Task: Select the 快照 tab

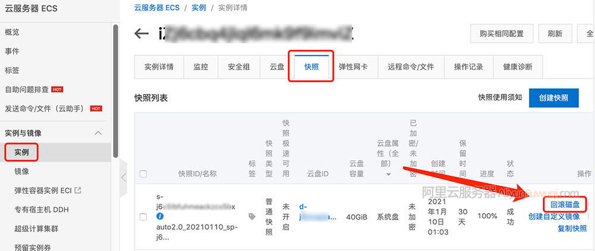Action: click(311, 67)
